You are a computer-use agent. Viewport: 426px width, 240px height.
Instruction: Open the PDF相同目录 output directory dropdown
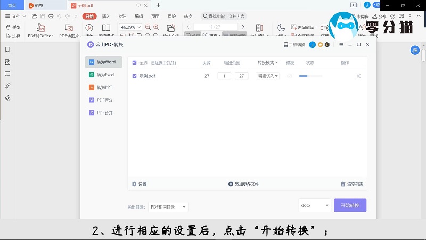tap(168, 207)
